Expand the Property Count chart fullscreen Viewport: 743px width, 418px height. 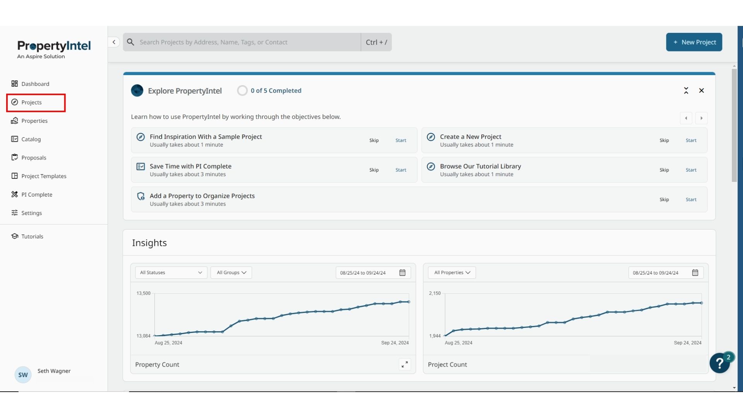(405, 364)
